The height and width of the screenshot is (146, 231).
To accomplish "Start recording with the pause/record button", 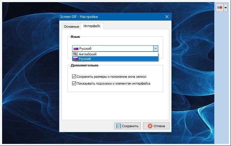I will pyautogui.click(x=220, y=7).
